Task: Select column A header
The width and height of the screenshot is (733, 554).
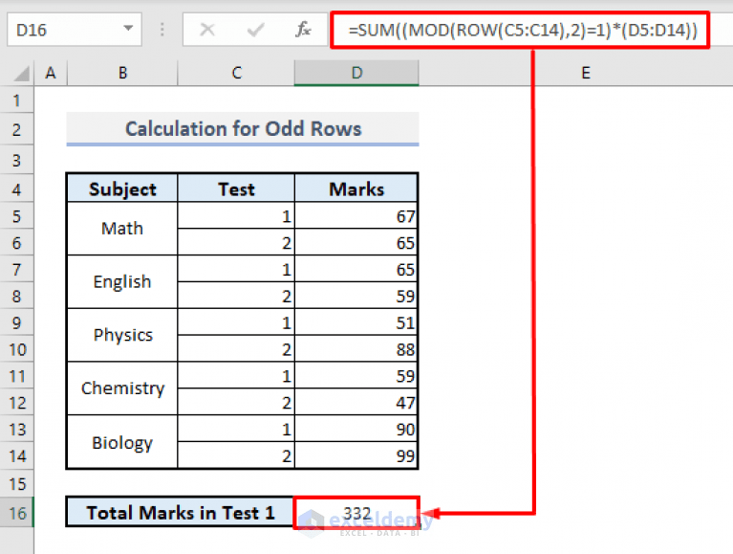Action: point(51,73)
